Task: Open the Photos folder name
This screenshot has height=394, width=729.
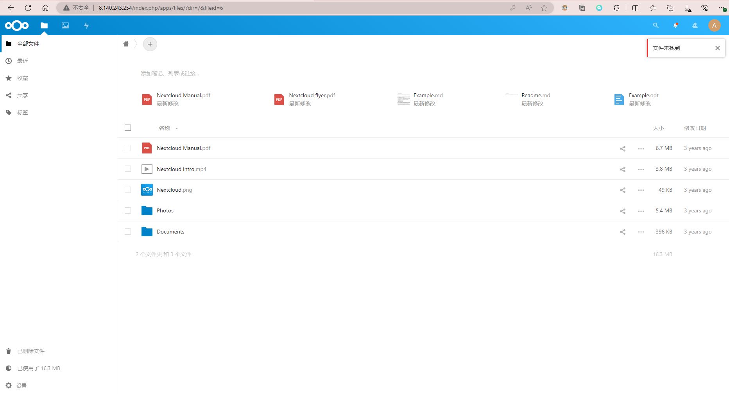Action: pyautogui.click(x=165, y=210)
